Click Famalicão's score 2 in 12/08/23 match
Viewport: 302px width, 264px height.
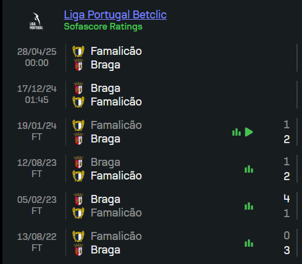click(x=287, y=176)
